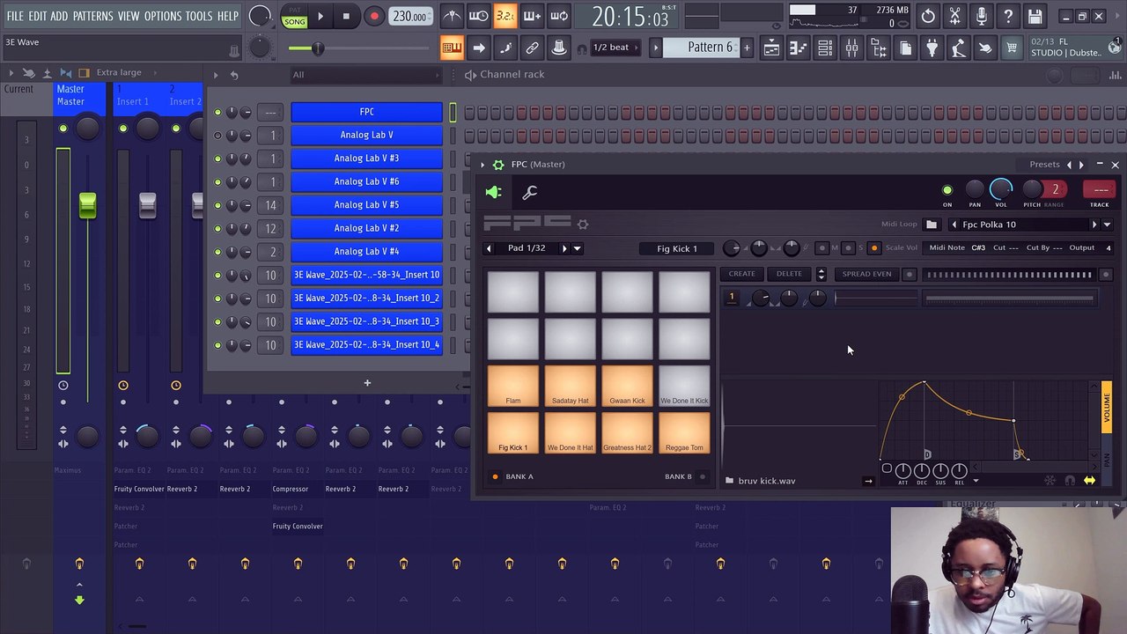Open Midi Loop folder icon
Viewport: 1127px width, 634px height.
pyautogui.click(x=932, y=225)
